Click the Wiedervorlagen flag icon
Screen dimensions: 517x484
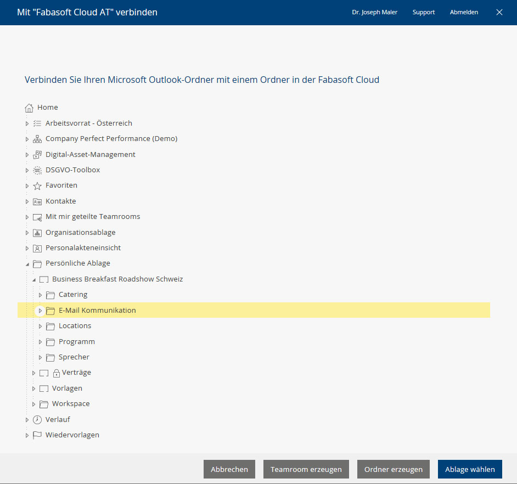pos(37,435)
